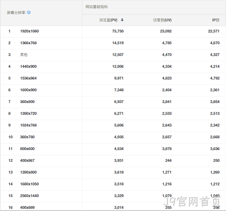Select the 400x889 resolution row
This screenshot has height=211, width=226.
(x=113, y=207)
